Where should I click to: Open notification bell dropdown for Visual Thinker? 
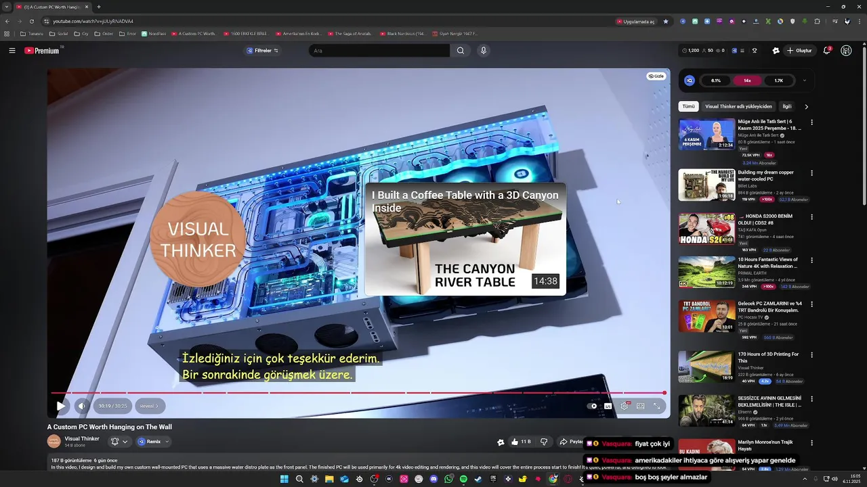point(119,442)
